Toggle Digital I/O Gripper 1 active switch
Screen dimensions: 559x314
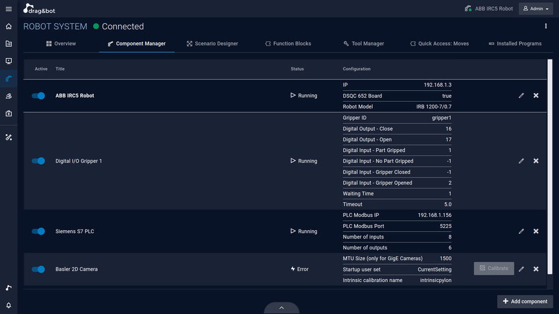[38, 161]
